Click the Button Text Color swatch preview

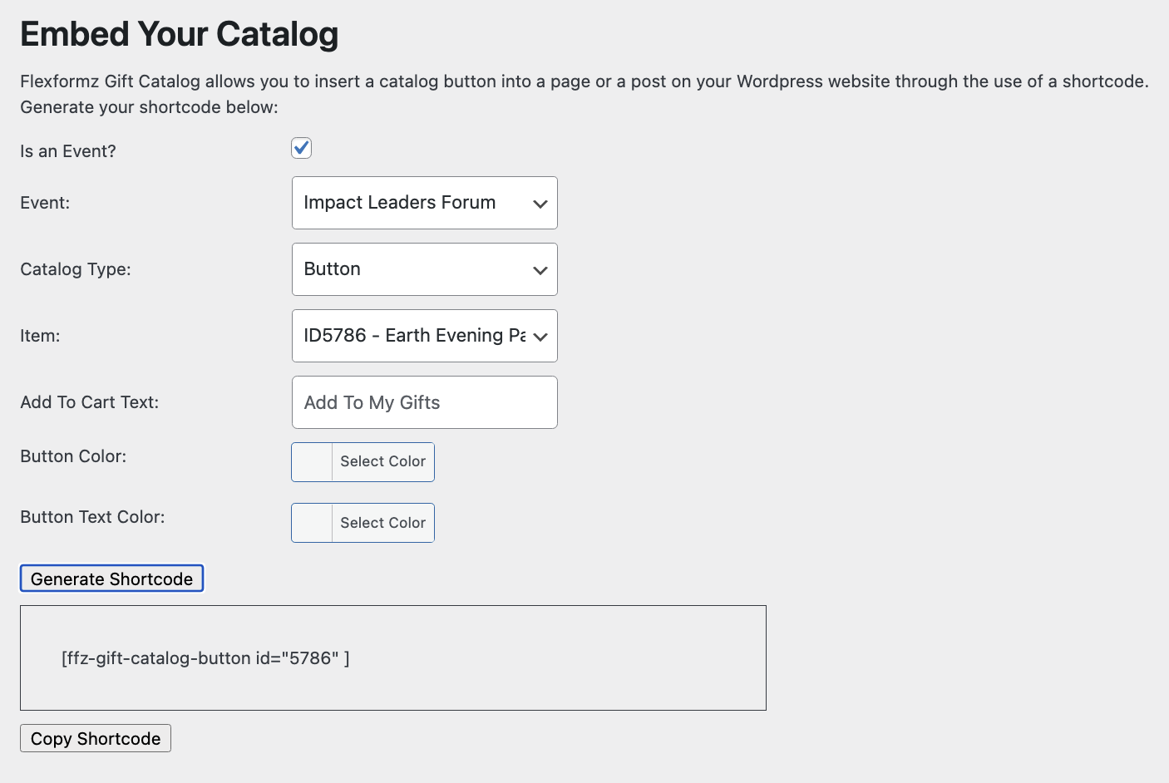click(x=313, y=523)
